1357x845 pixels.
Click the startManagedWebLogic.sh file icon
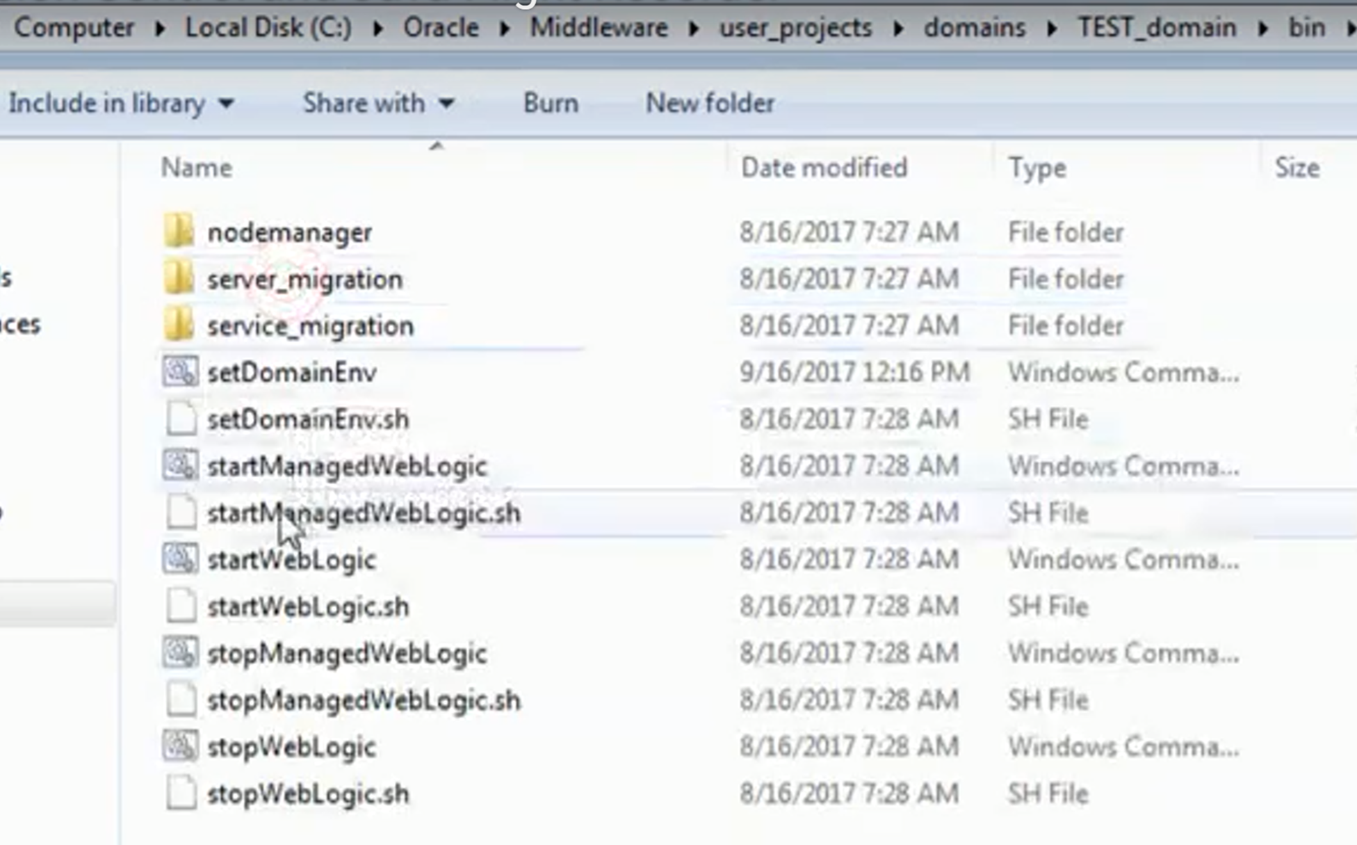(x=181, y=512)
